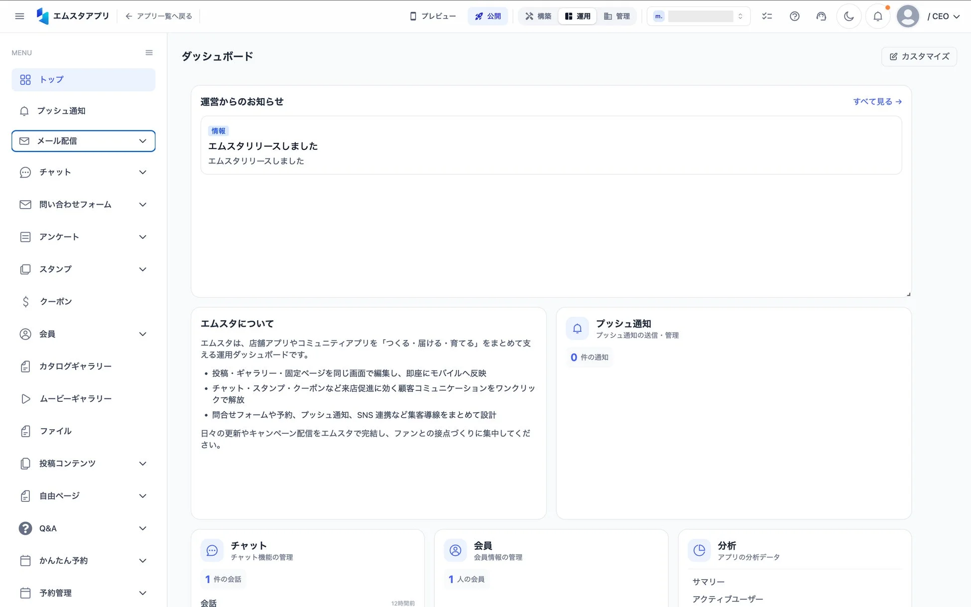The image size is (971, 607).
Task: Click the Q&A question mark icon
Action: coord(25,528)
